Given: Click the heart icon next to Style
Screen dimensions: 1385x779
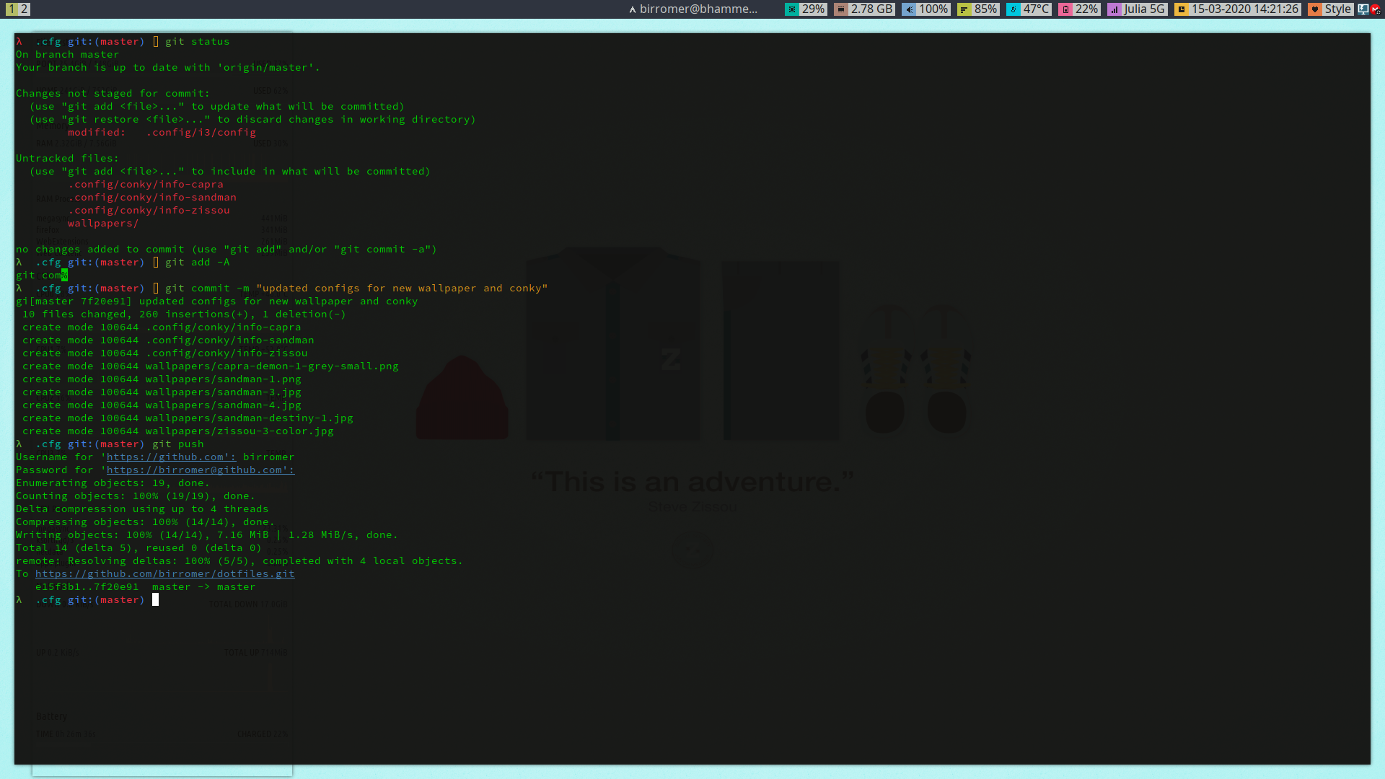Looking at the screenshot, I should [x=1314, y=9].
